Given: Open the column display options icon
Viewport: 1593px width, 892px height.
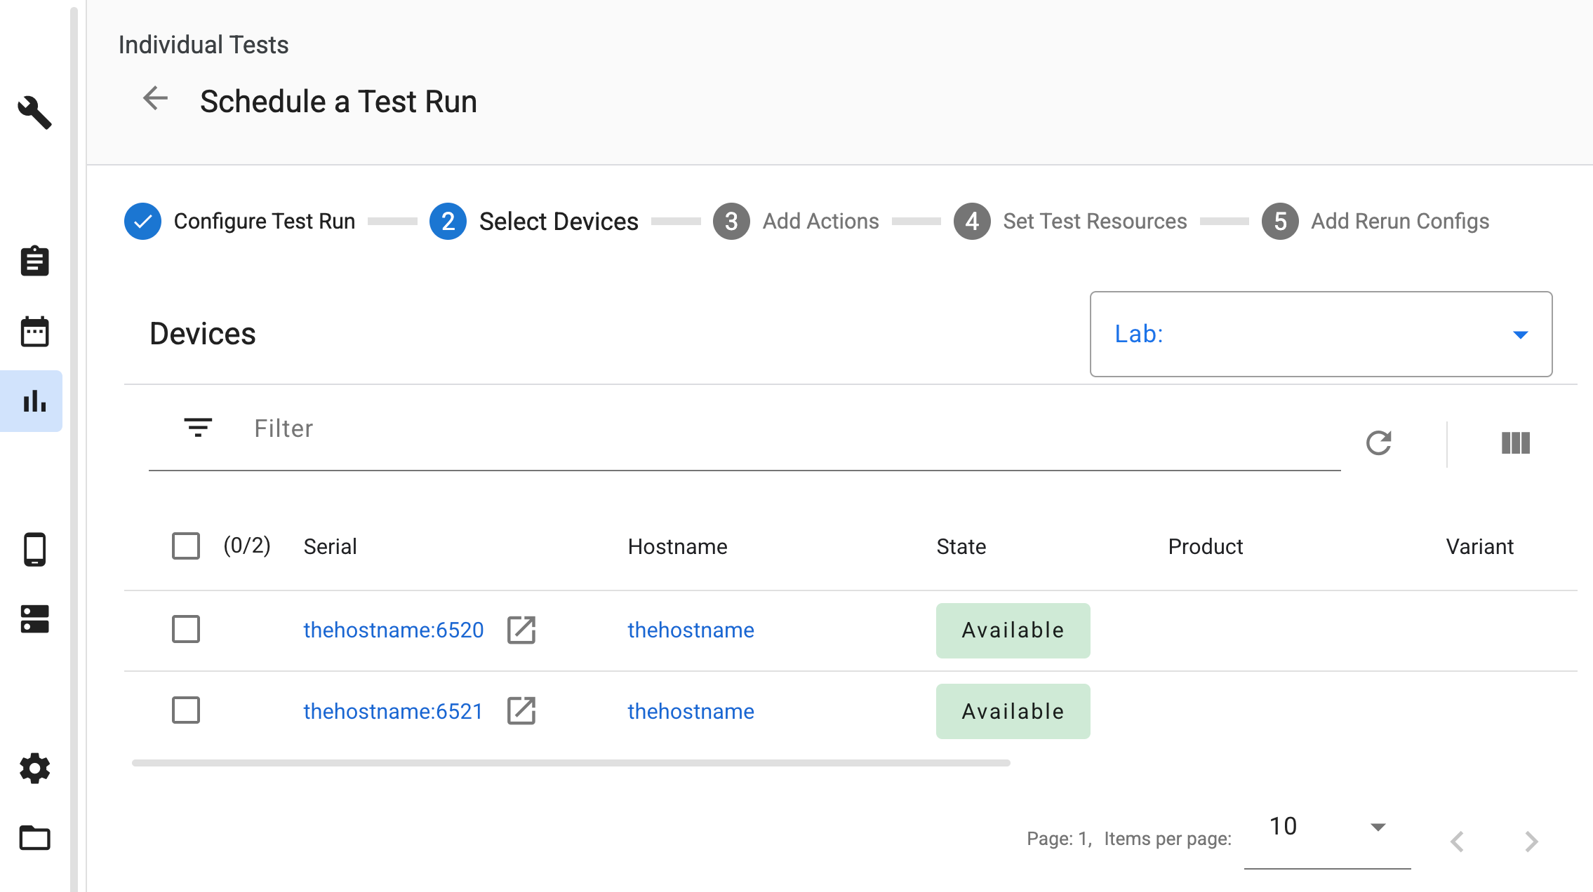Looking at the screenshot, I should tap(1516, 443).
